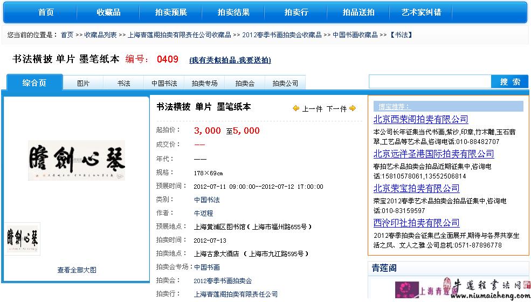This screenshot has height=302, width=531.
Task: Go to 下一件 next lot
Action: [336, 109]
